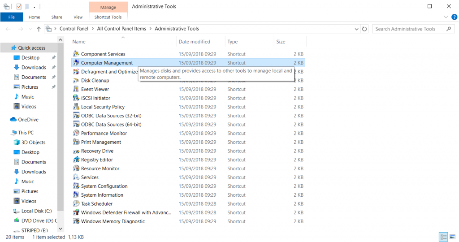The height and width of the screenshot is (242, 459).
Task: Switch to large icons view layout
Action: 452,237
